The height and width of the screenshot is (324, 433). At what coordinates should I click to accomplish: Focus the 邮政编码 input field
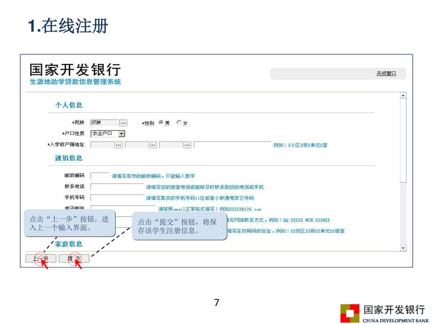point(100,176)
